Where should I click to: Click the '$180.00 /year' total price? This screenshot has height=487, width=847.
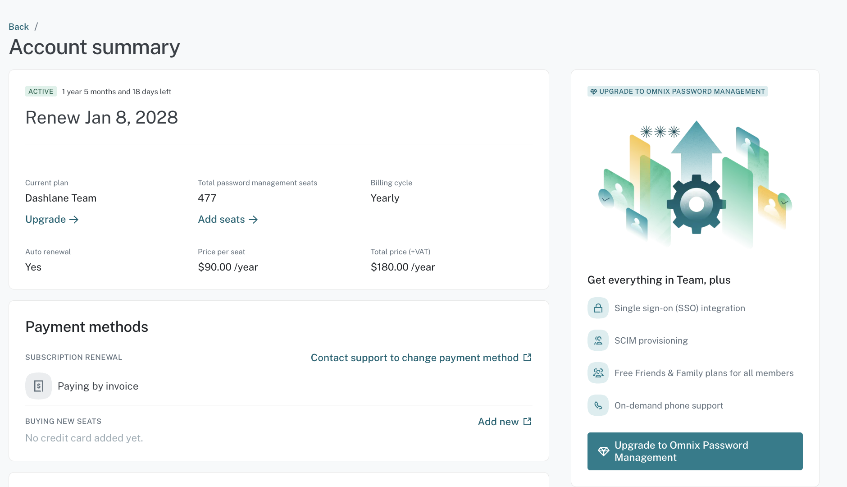pos(403,267)
